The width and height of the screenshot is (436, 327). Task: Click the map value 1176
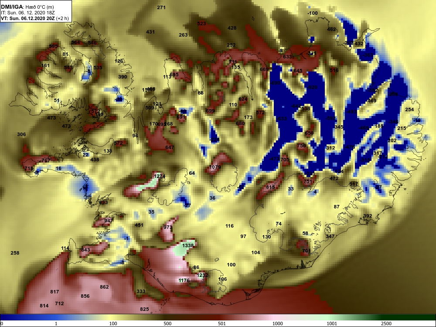pyautogui.click(x=184, y=280)
